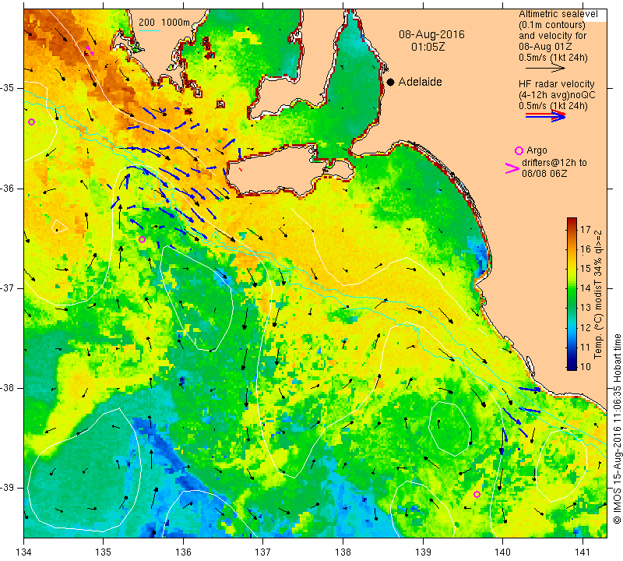Click the black Adelaide city dot marker

pos(391,82)
